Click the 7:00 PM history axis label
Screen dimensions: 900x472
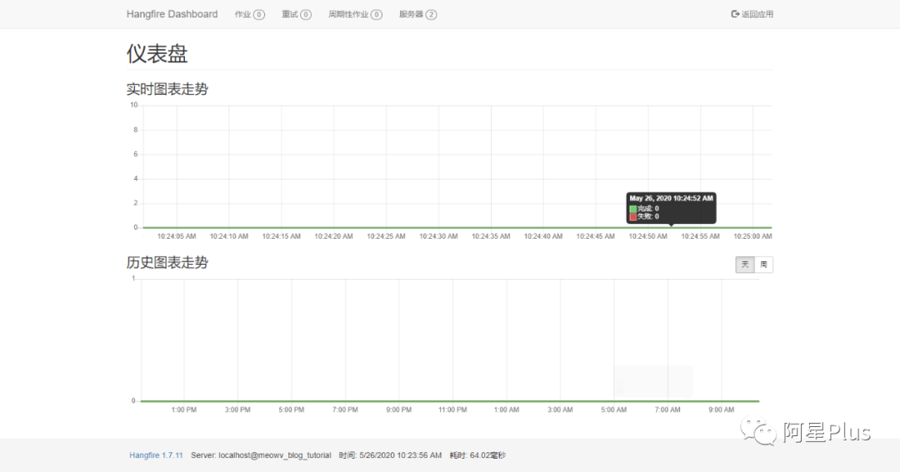(x=345, y=410)
